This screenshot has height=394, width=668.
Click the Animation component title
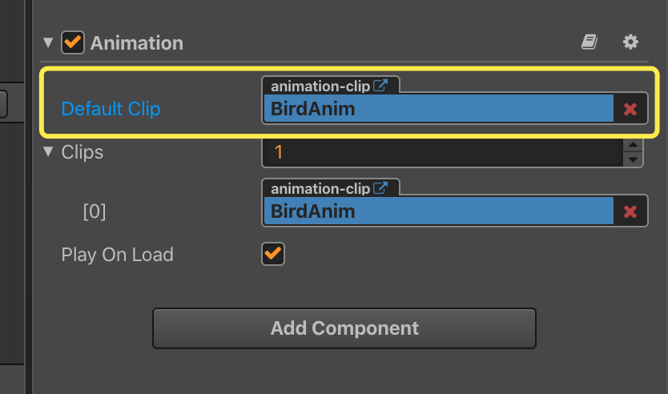tap(137, 43)
